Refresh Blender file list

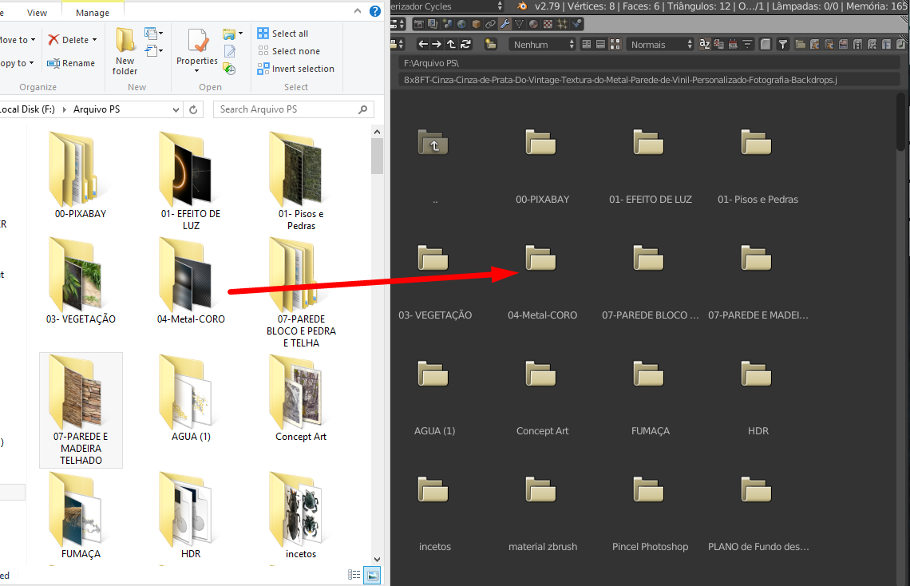click(465, 44)
